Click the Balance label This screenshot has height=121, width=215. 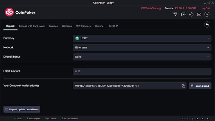coord(169,8)
